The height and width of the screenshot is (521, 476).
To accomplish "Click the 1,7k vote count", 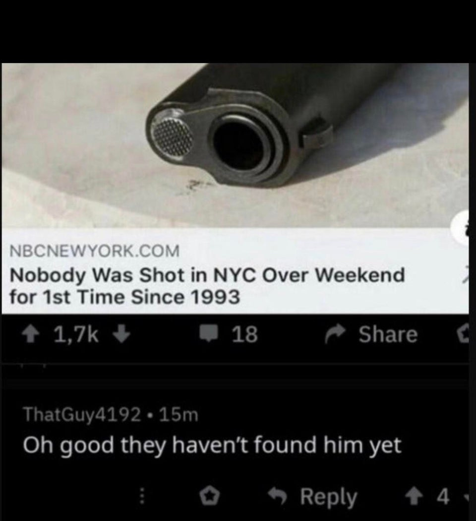I will coord(76,335).
